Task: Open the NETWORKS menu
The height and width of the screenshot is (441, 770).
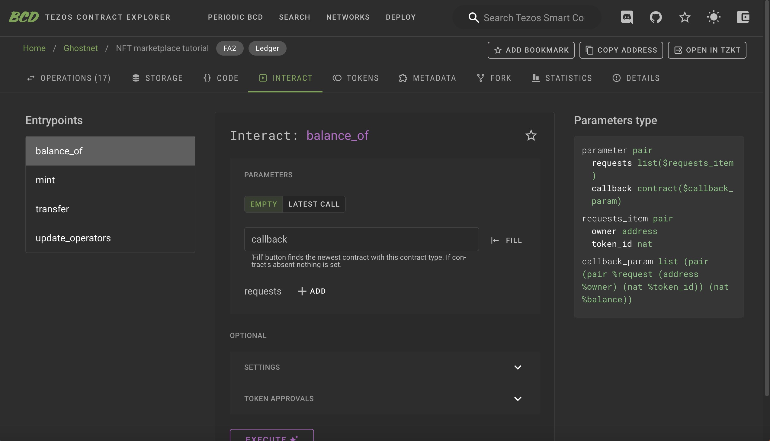Action: (348, 17)
